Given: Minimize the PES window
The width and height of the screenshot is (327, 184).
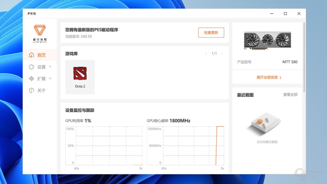Looking at the screenshot, I should click(x=272, y=14).
